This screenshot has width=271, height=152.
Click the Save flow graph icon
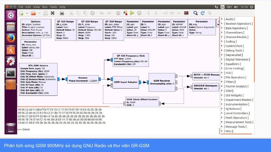point(46,13)
